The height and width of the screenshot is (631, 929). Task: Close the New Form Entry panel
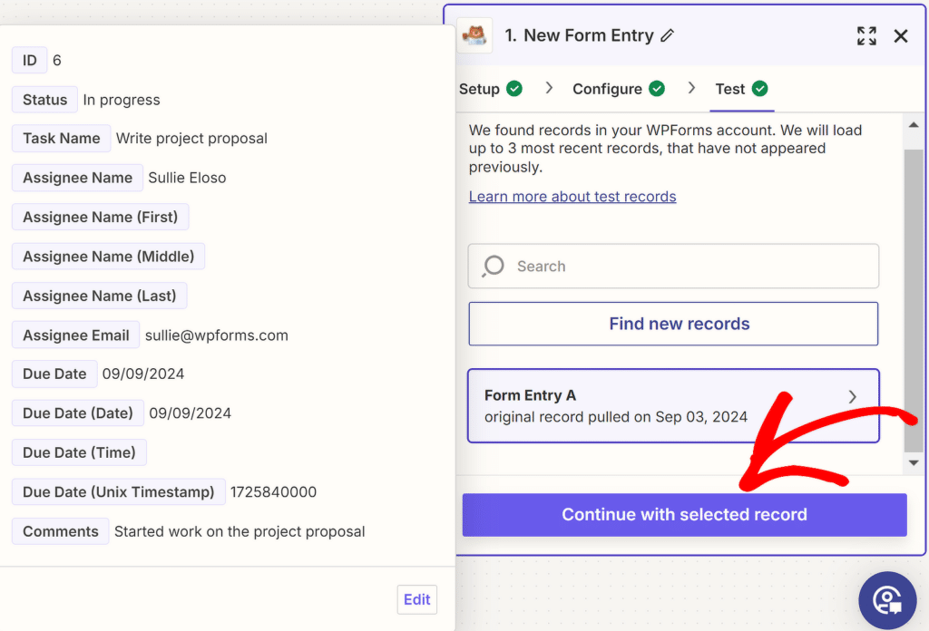tap(901, 36)
